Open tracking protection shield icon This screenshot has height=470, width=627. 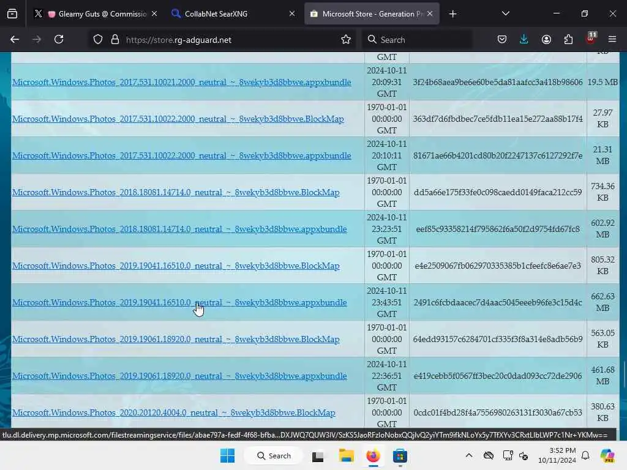[98, 40]
